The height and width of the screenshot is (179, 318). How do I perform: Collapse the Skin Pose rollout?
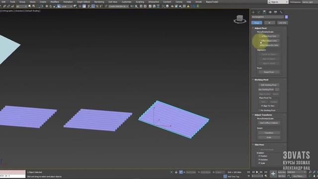[x=259, y=145]
